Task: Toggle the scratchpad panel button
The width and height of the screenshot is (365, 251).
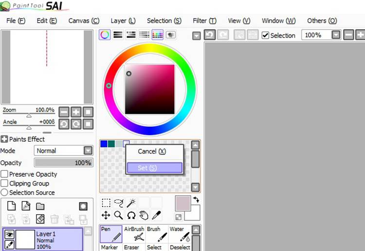Action: click(x=171, y=35)
